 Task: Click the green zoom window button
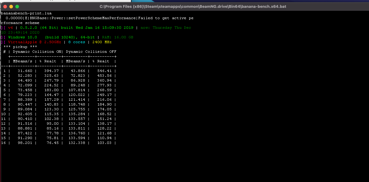(17, 7)
